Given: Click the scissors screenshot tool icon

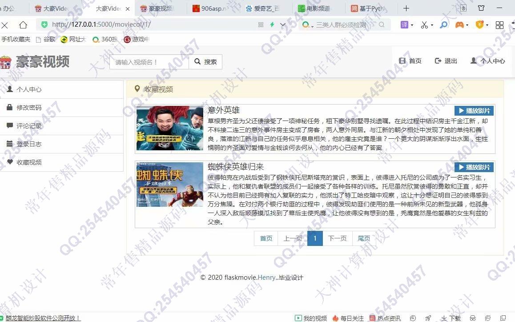Looking at the screenshot, I should [424, 24].
